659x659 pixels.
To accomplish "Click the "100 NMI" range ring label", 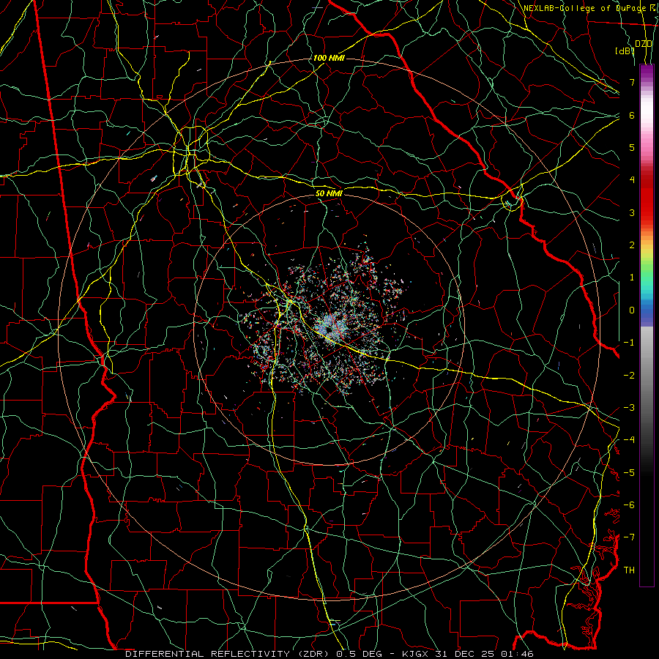I will point(329,58).
